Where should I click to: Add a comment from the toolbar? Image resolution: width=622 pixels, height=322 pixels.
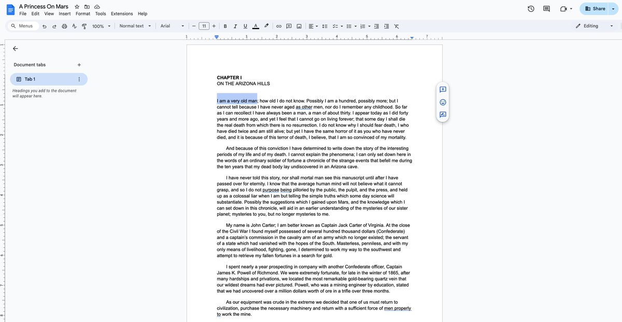pyautogui.click(x=289, y=26)
